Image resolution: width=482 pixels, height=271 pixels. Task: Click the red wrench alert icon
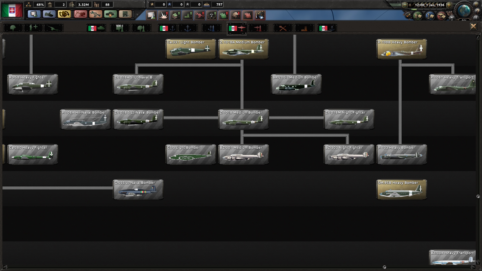point(200,15)
